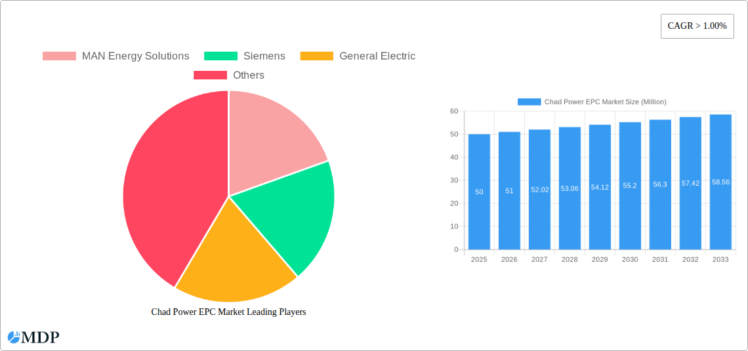Click the 2032 x-axis label
Viewport: 748px width, 351px height.
pos(690,259)
